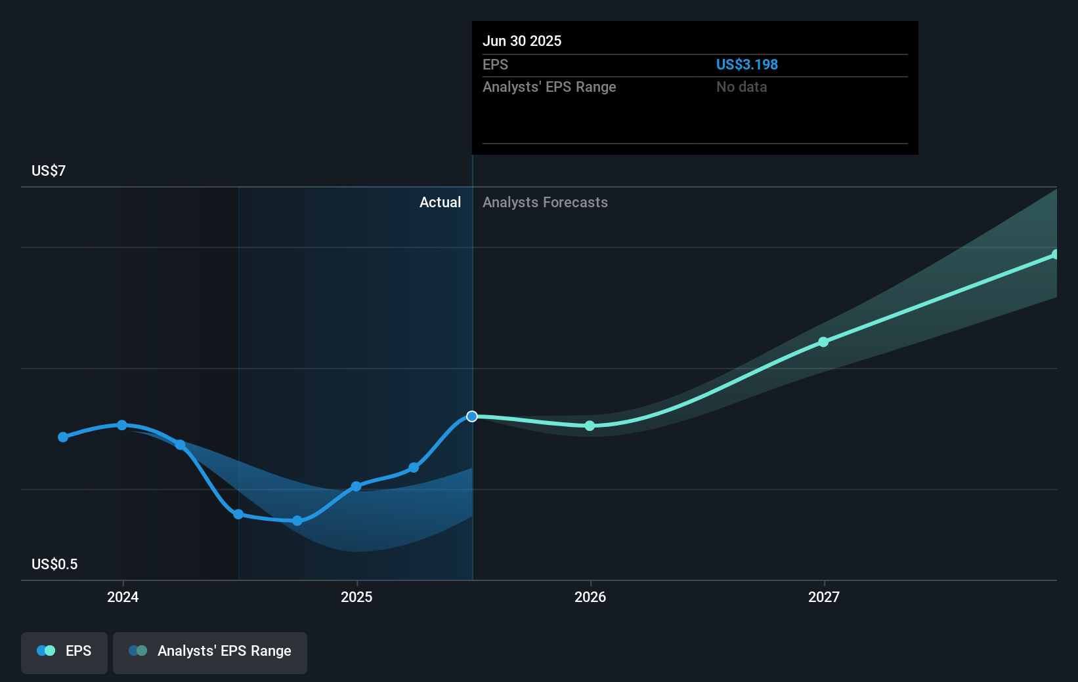Select the 2027 forecast data point
The width and height of the screenshot is (1078, 682).
point(823,341)
